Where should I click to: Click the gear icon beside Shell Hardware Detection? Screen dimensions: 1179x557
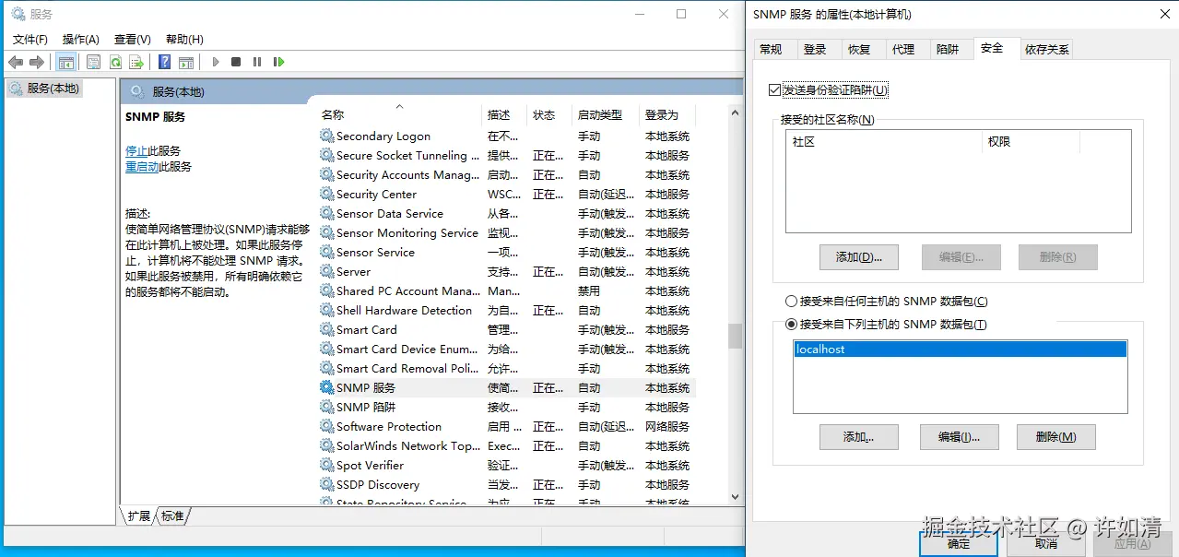tap(327, 310)
